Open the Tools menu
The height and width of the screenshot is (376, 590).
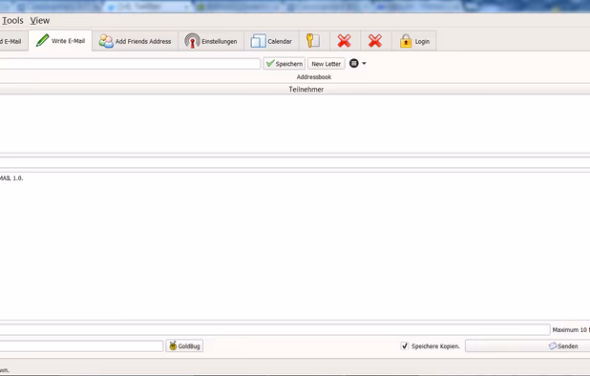pos(12,21)
